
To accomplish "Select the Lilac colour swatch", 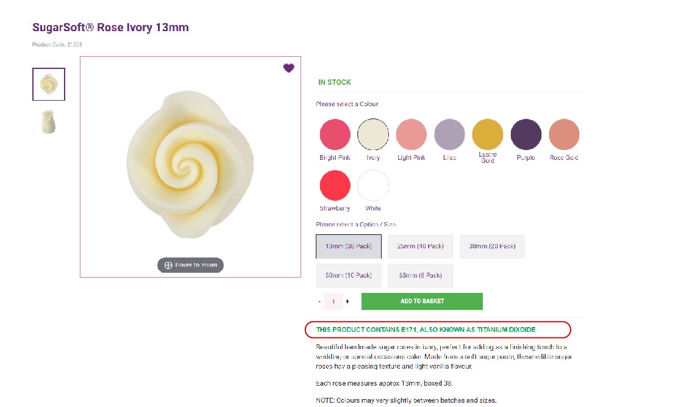I will point(449,134).
